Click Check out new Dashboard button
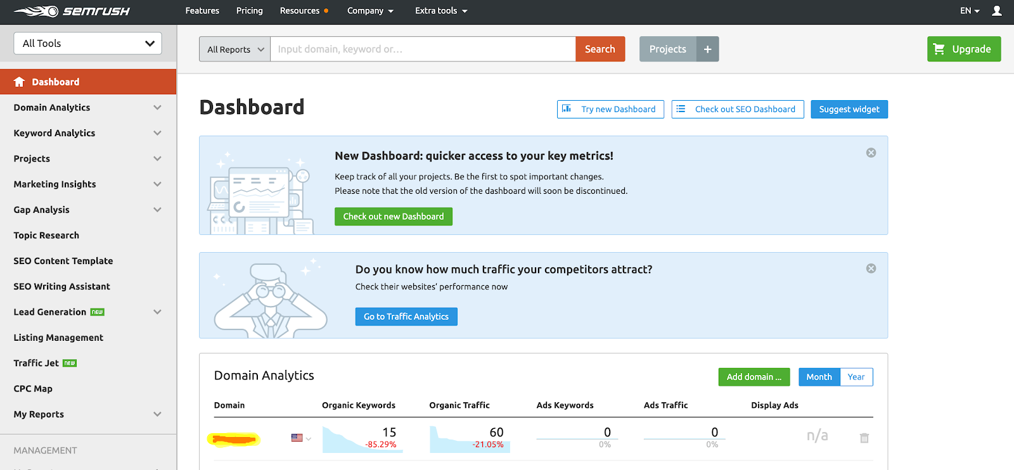This screenshot has height=470, width=1014. tap(394, 217)
